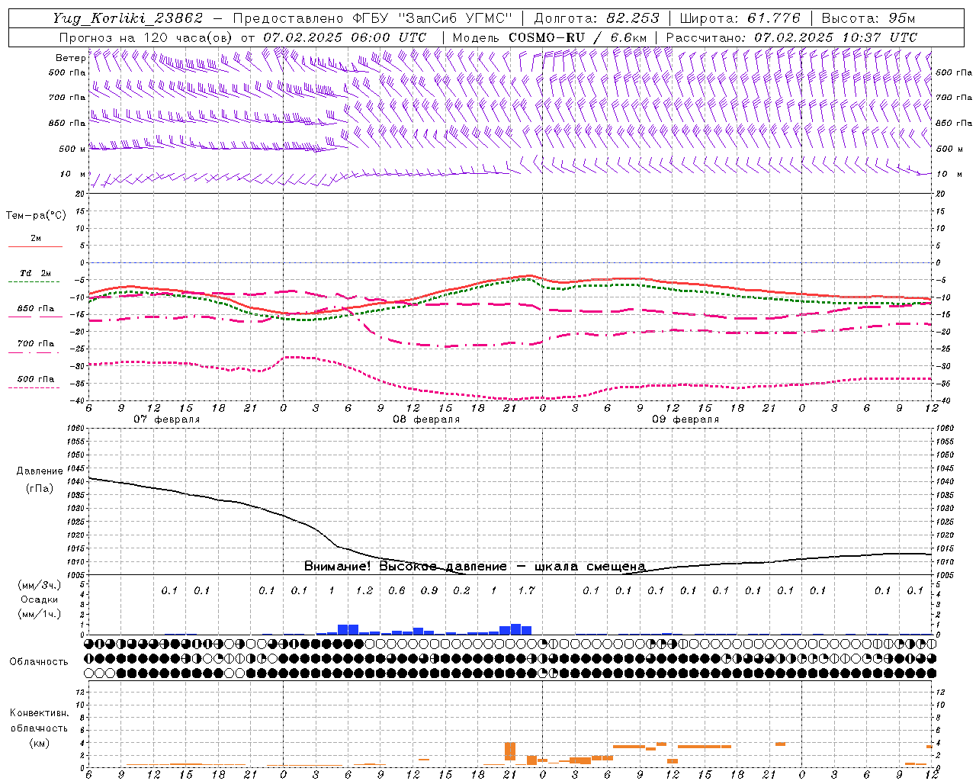The height and width of the screenshot is (781, 976).
Task: Click the station title Yug_Korliki_23862
Action: pos(127,18)
